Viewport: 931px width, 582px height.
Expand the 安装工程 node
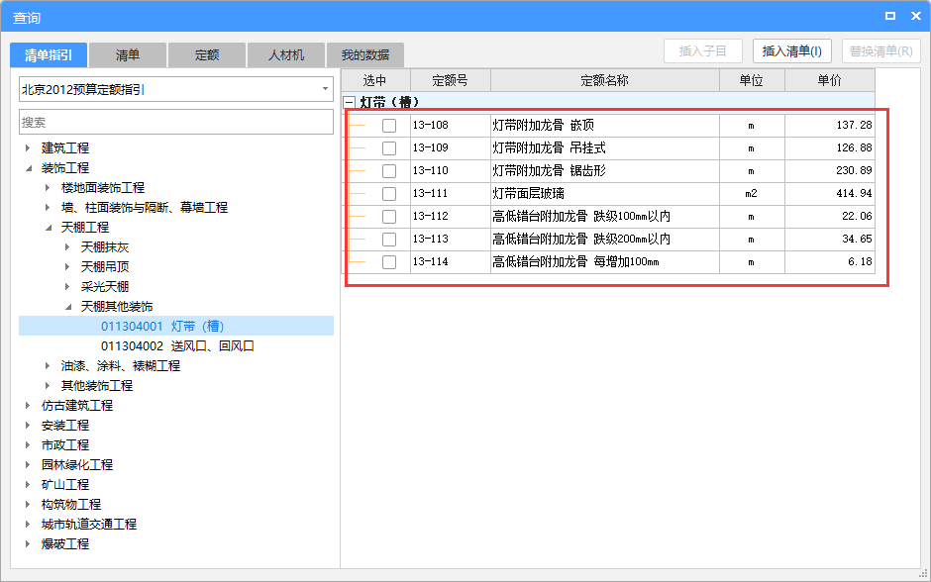pos(28,426)
